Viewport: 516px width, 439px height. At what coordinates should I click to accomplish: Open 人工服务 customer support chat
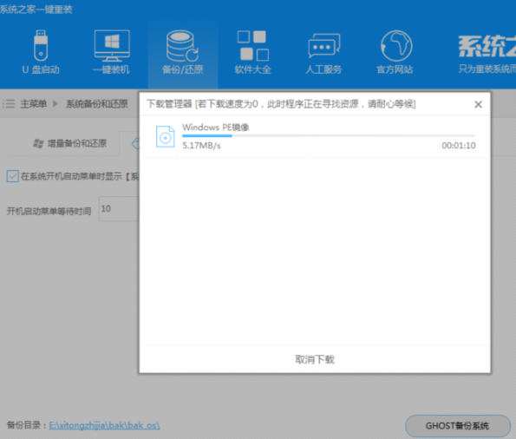pyautogui.click(x=323, y=52)
